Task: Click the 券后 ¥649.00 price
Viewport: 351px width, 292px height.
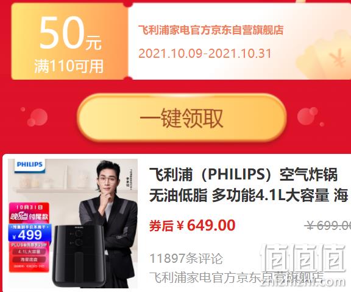Action: (193, 226)
